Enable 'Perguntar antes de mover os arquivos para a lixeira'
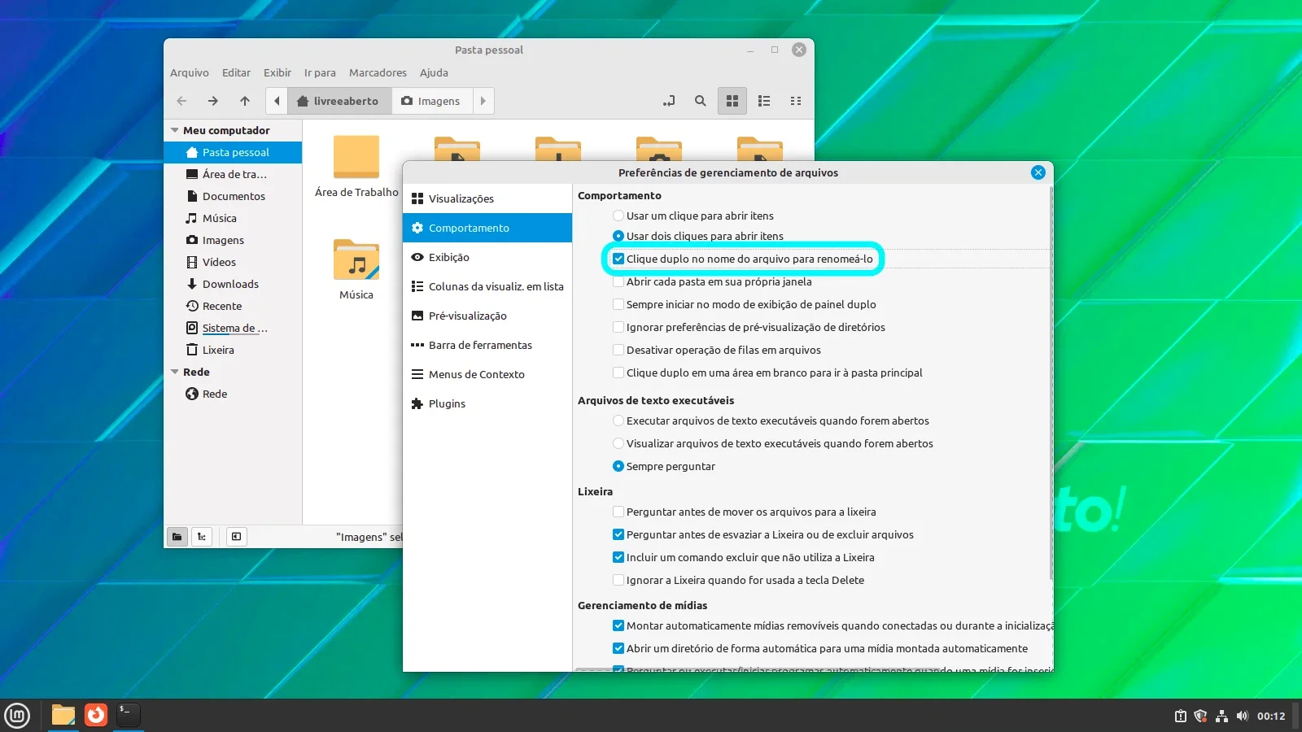1302x732 pixels. tap(744, 512)
